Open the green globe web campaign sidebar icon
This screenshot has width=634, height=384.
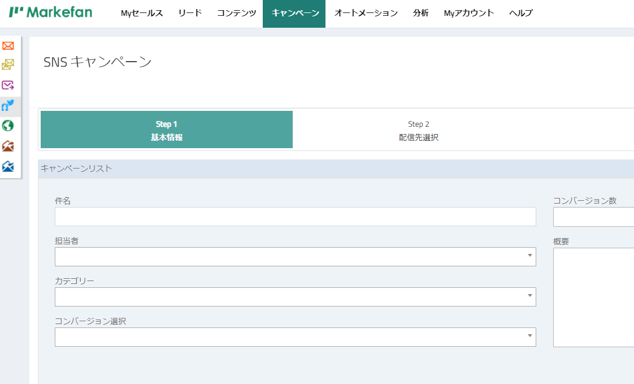click(x=8, y=126)
